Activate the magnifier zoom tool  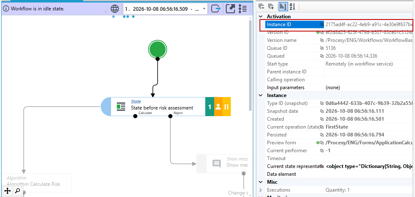17,191
